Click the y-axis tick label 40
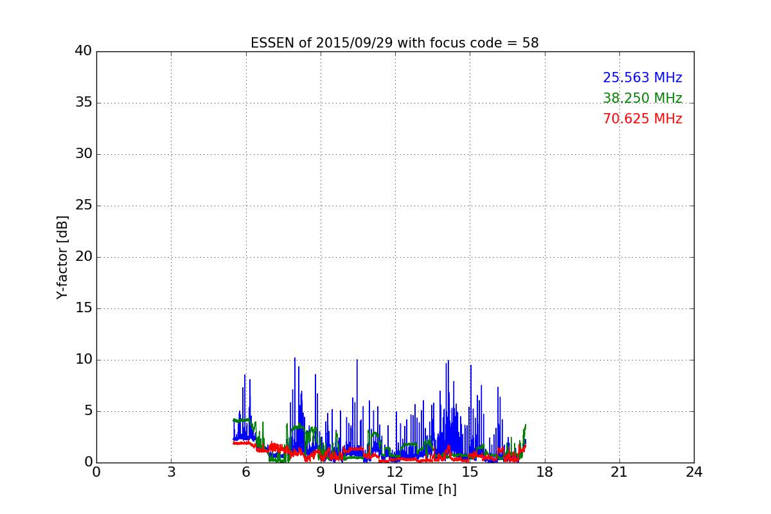The height and width of the screenshot is (514, 771). [x=84, y=51]
